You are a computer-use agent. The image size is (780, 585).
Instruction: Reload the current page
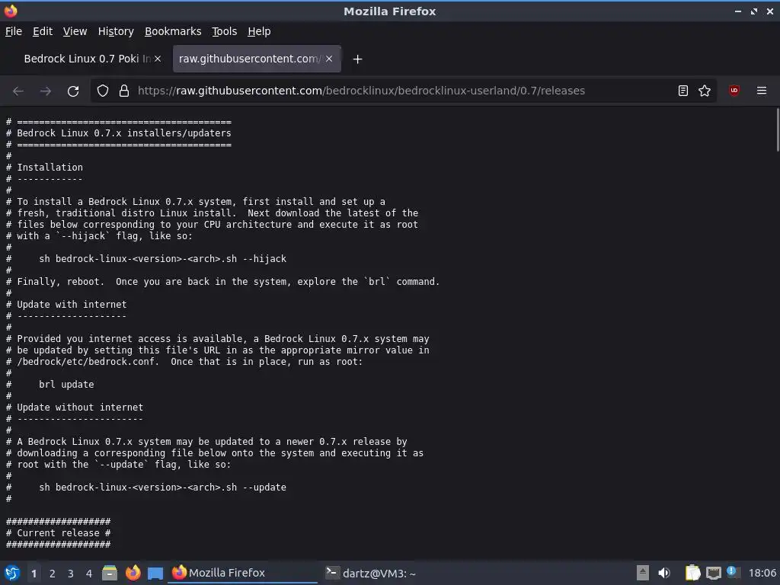[x=73, y=91]
